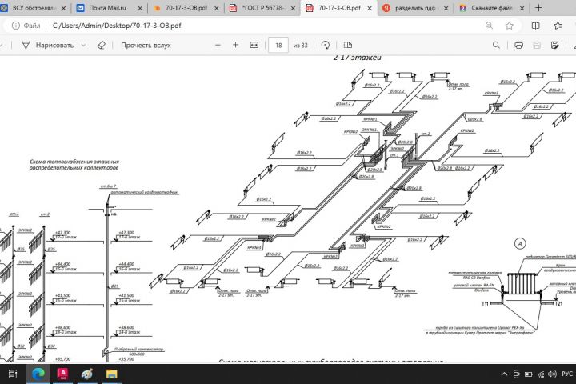
Task: Click the address bar file path
Action: click(117, 26)
